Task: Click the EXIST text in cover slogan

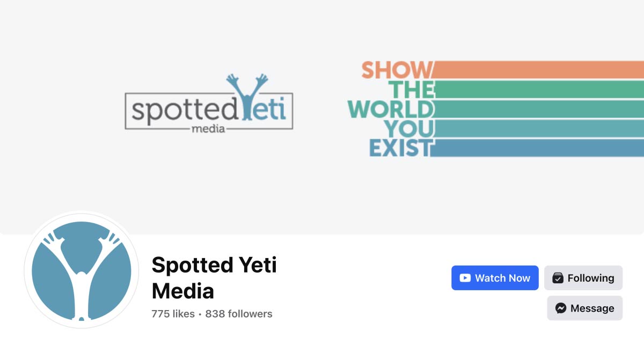Action: (x=400, y=148)
